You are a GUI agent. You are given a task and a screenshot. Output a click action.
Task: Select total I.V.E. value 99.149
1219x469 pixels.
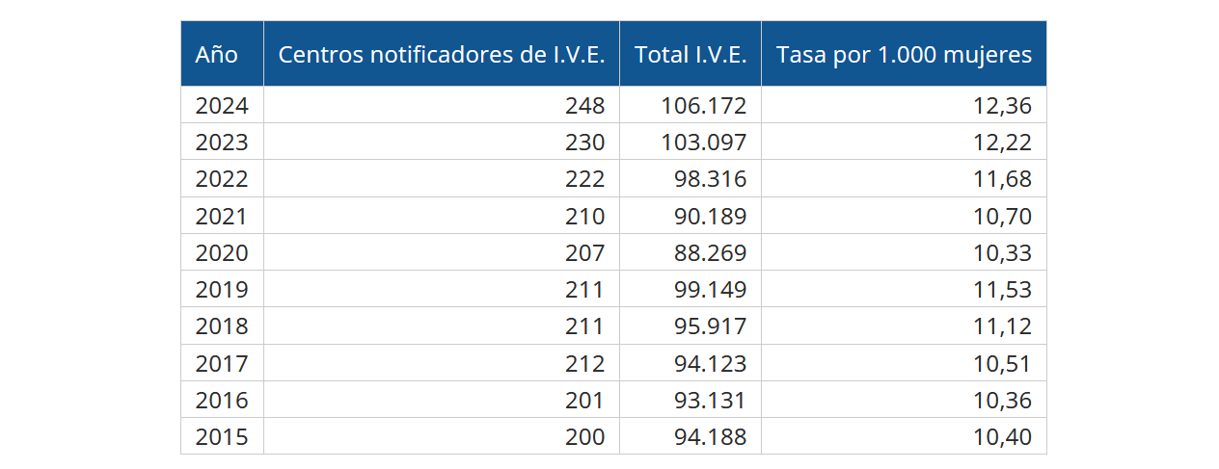click(x=709, y=290)
